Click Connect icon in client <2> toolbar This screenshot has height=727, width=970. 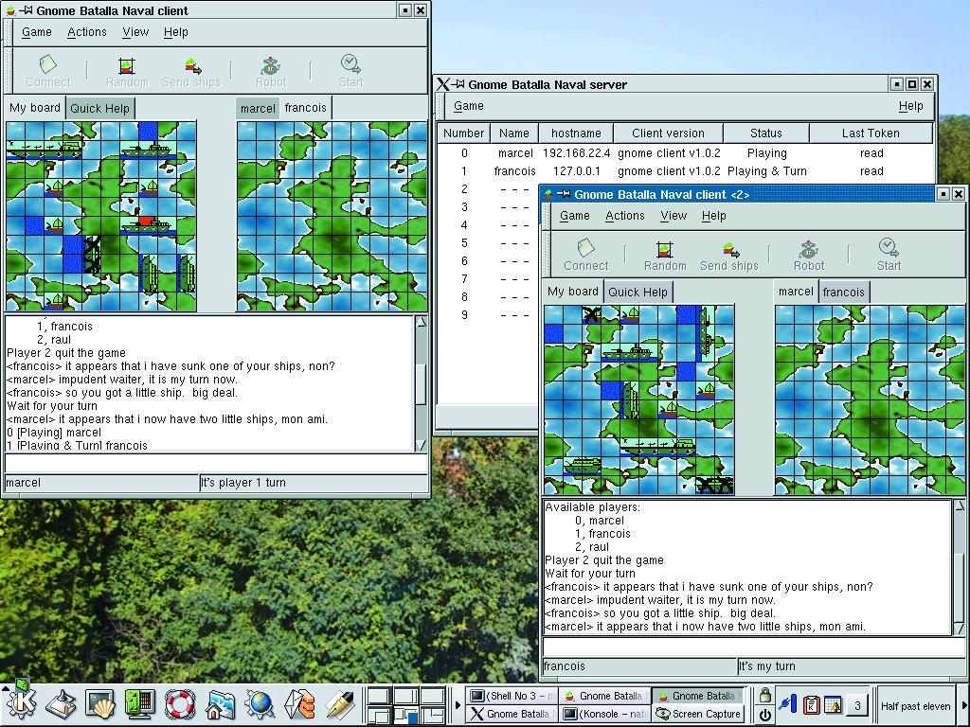[x=586, y=254]
